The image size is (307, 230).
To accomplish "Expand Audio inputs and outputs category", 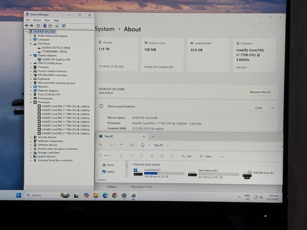I will [x=30, y=36].
